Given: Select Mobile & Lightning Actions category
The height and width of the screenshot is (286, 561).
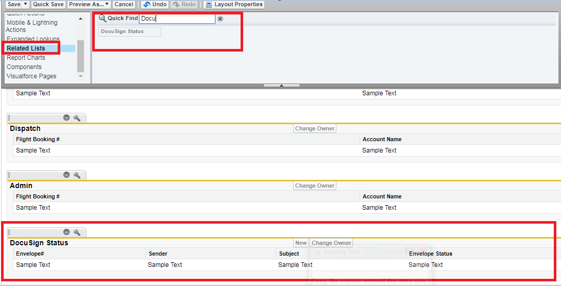Looking at the screenshot, I should (31, 26).
